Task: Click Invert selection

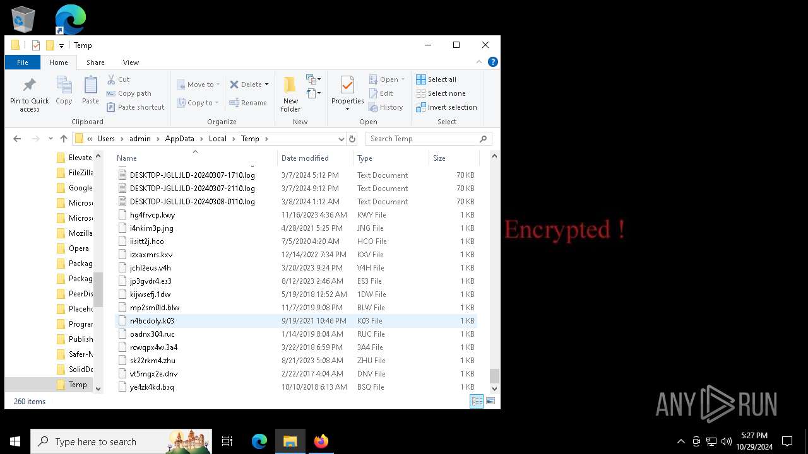Action: 446,107
